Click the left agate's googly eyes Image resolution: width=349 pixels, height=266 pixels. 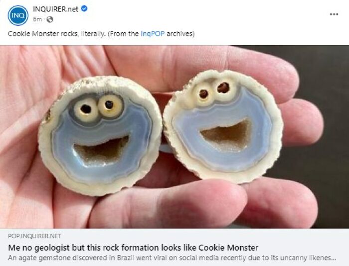coord(99,107)
